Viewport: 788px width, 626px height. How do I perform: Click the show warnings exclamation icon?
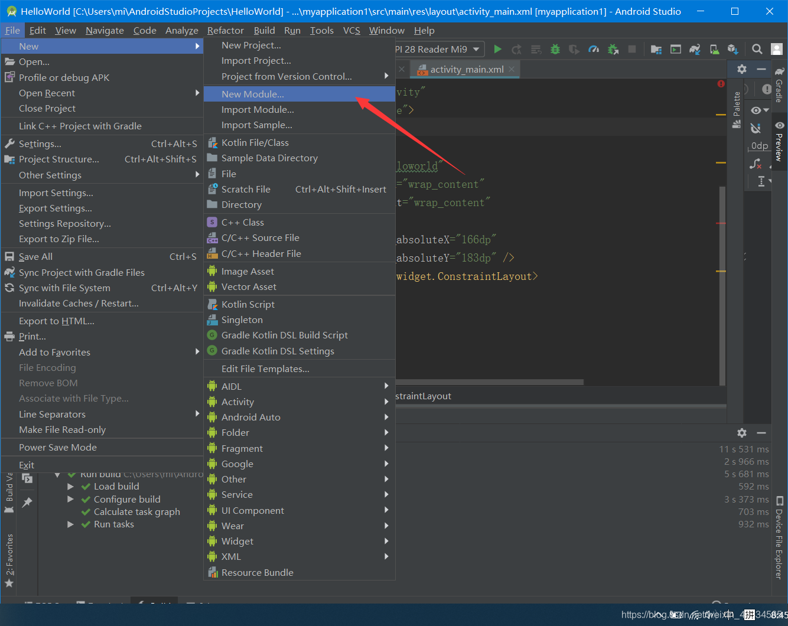click(x=766, y=89)
